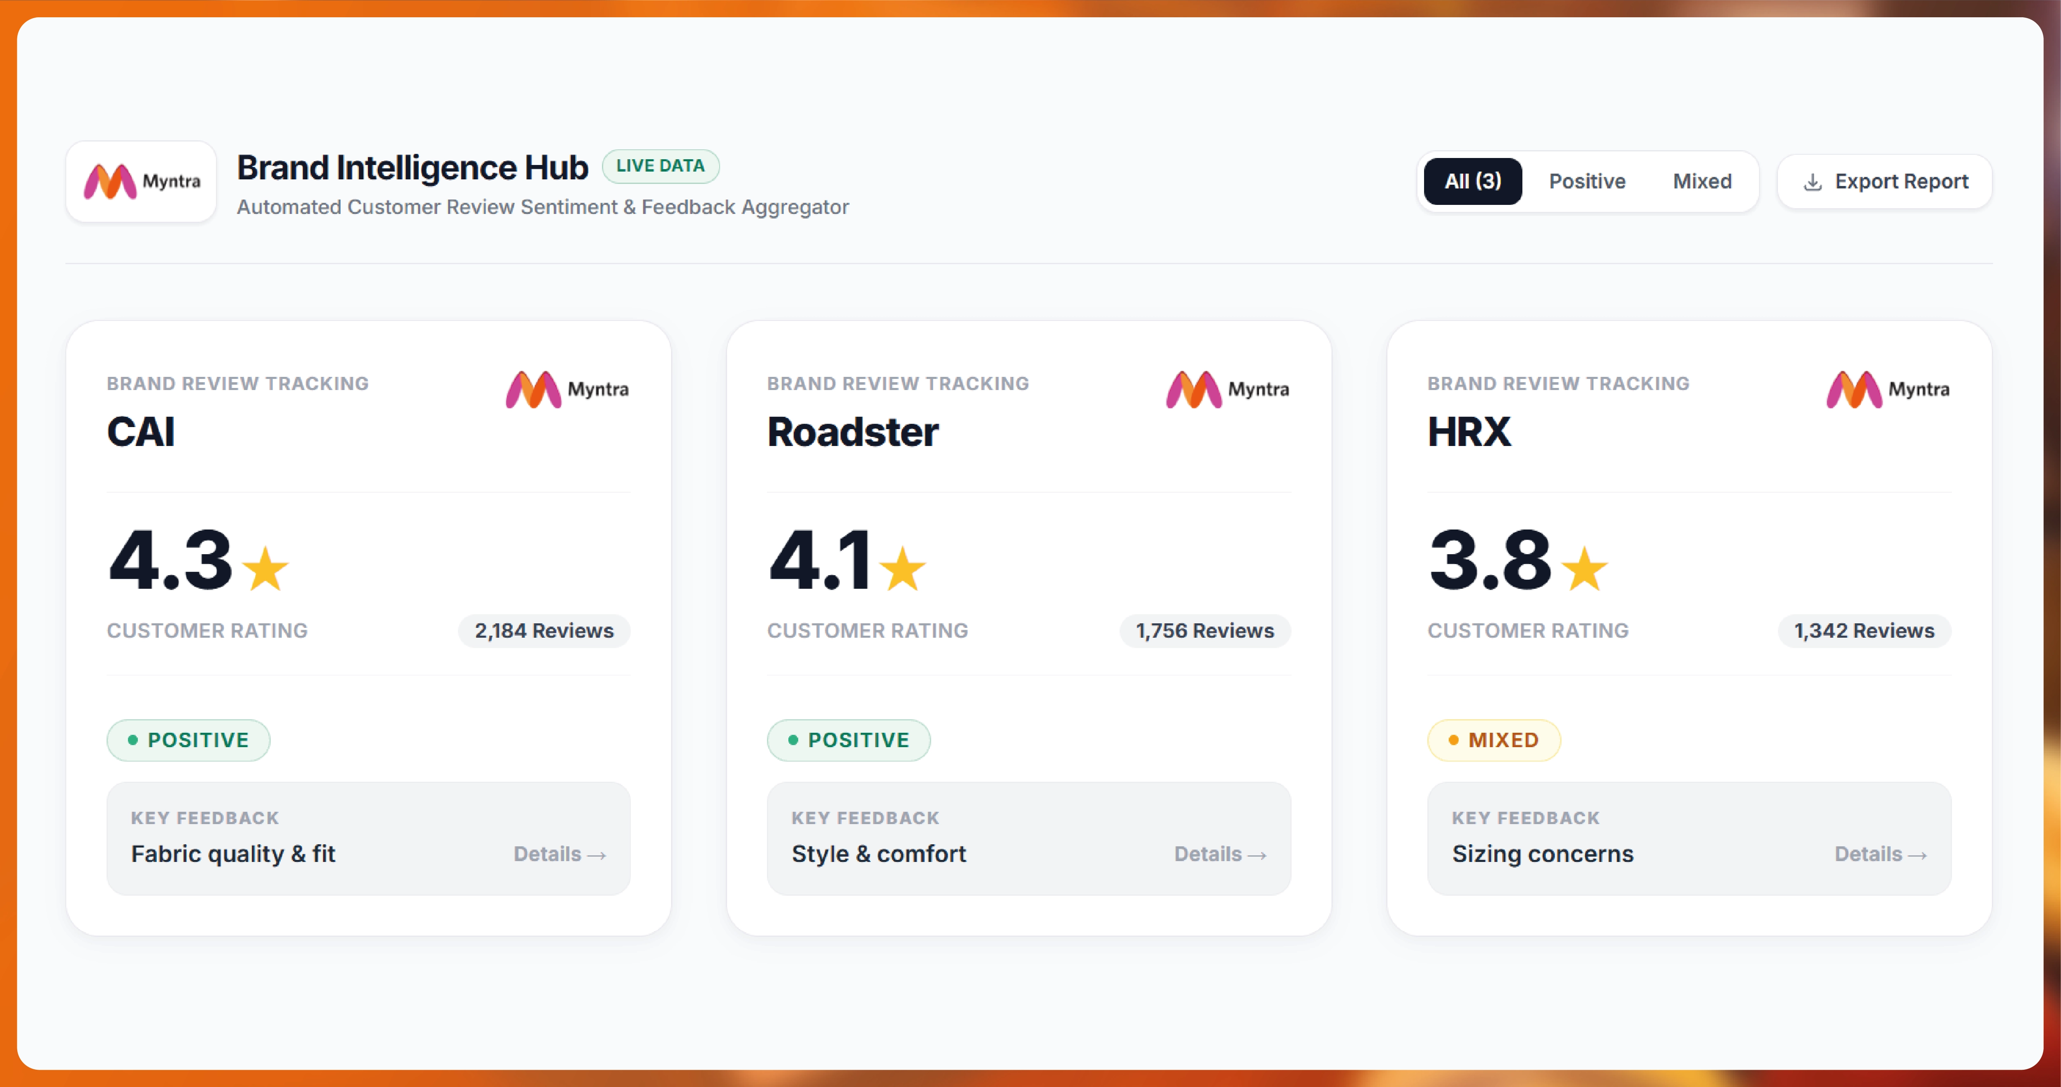Image resolution: width=2061 pixels, height=1087 pixels.
Task: Click the Myntra logo on the HRX card
Action: [x=1888, y=390]
